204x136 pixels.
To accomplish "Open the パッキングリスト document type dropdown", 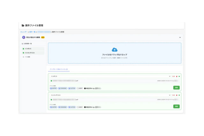I will (x=111, y=95).
